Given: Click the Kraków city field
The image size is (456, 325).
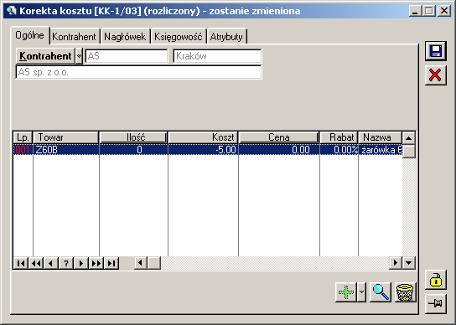Looking at the screenshot, I should point(217,56).
